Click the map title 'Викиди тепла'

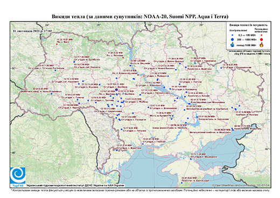pyautogui.click(x=68, y=17)
